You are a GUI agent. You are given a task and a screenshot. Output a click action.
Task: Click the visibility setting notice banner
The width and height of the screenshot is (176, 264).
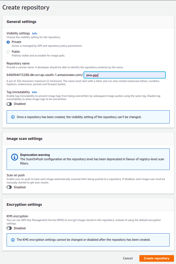[x=86, y=117]
